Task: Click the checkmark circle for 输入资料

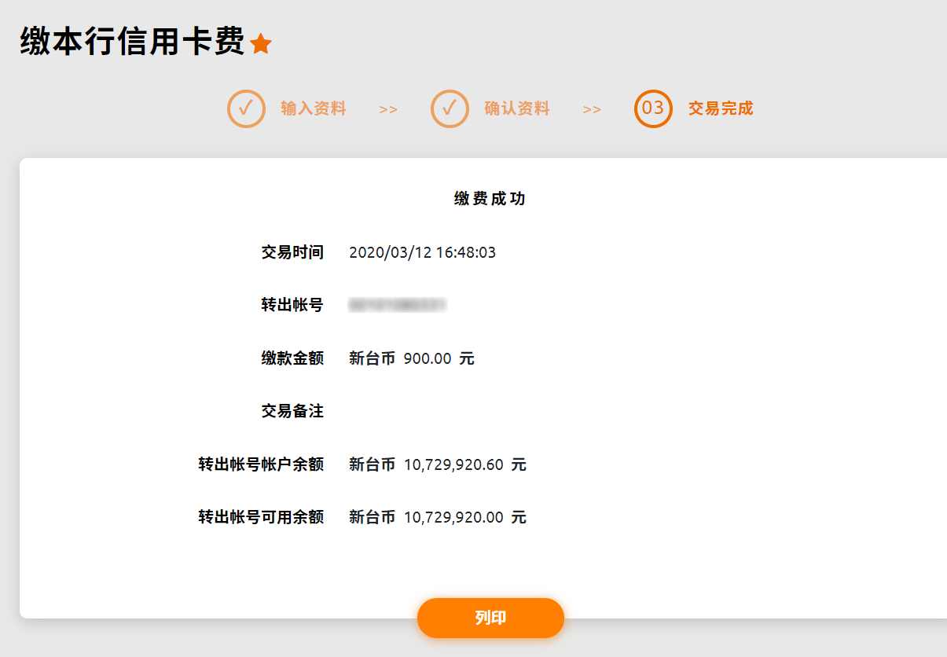Action: click(x=246, y=108)
